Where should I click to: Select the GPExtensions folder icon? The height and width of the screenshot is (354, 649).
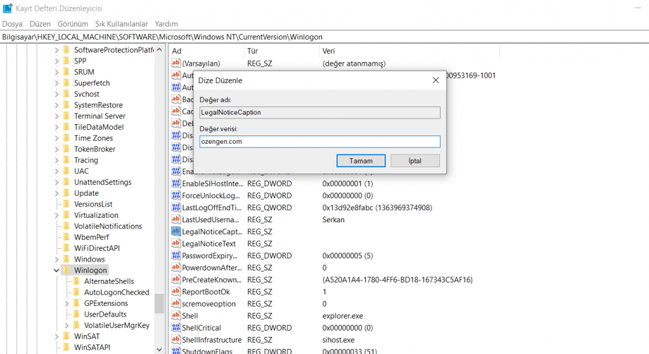[x=77, y=303]
